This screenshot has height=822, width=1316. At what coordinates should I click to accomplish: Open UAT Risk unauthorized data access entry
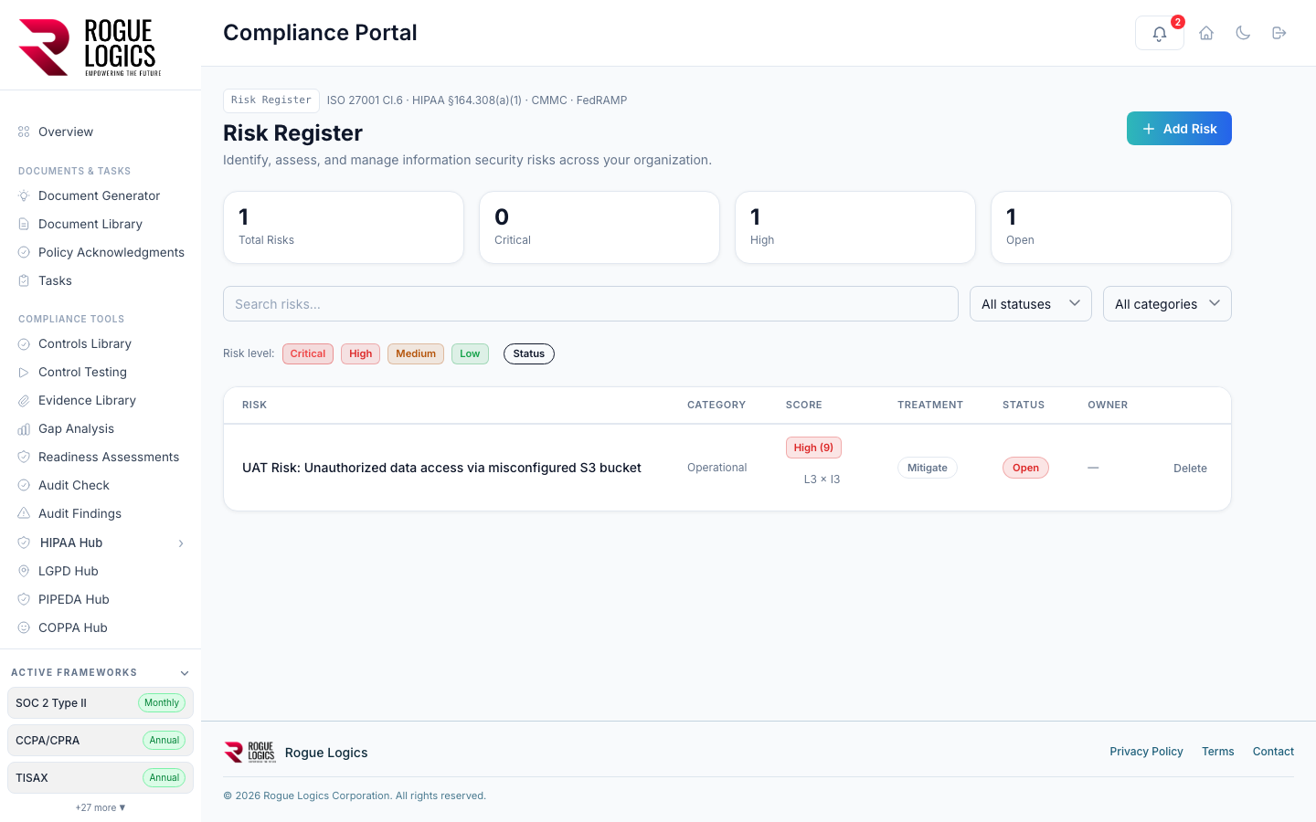(x=441, y=468)
